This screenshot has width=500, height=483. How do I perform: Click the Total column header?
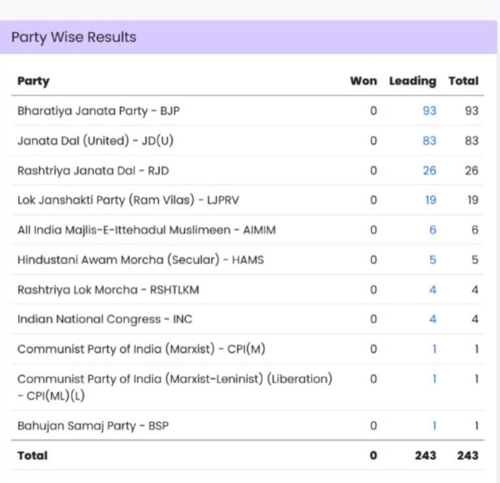coord(463,81)
